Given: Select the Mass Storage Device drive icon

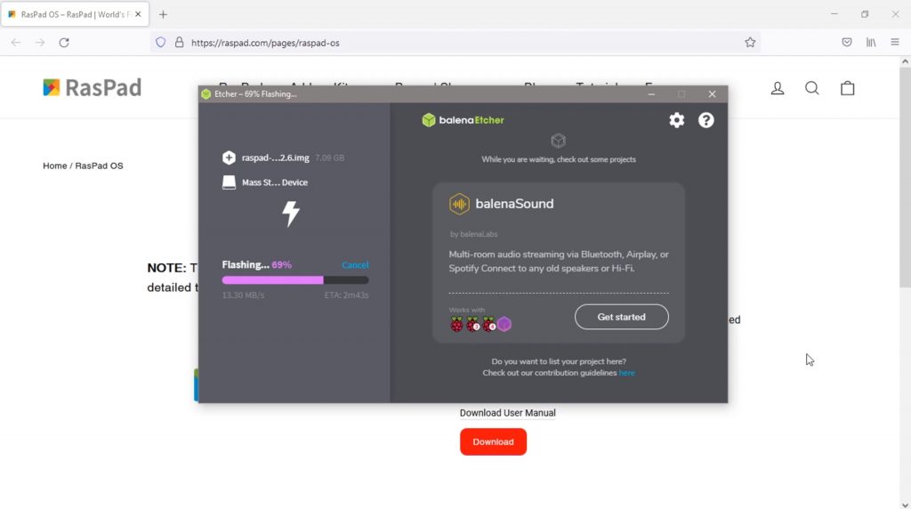Looking at the screenshot, I should [x=229, y=182].
